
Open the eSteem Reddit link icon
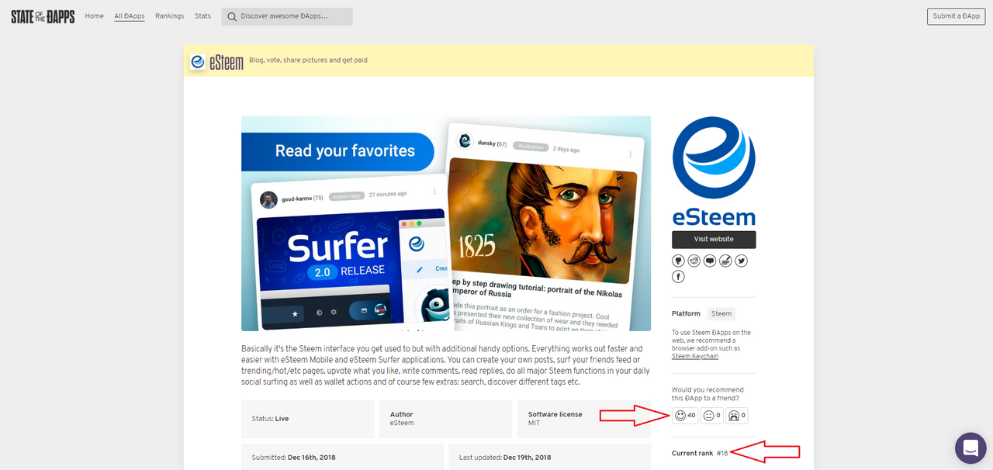(x=694, y=261)
